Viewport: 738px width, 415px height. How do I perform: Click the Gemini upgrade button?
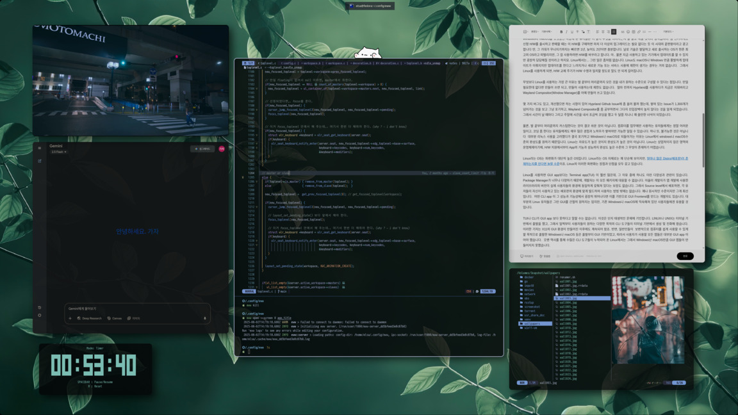click(203, 149)
